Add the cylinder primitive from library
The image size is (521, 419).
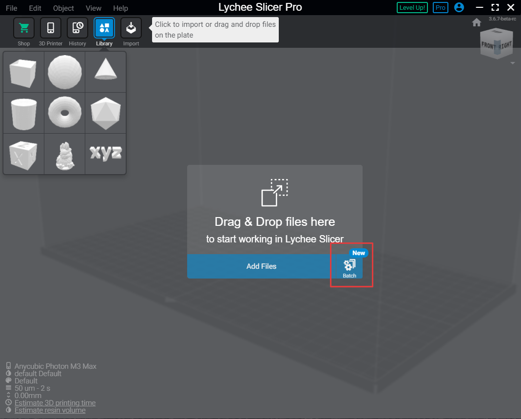tap(23, 113)
